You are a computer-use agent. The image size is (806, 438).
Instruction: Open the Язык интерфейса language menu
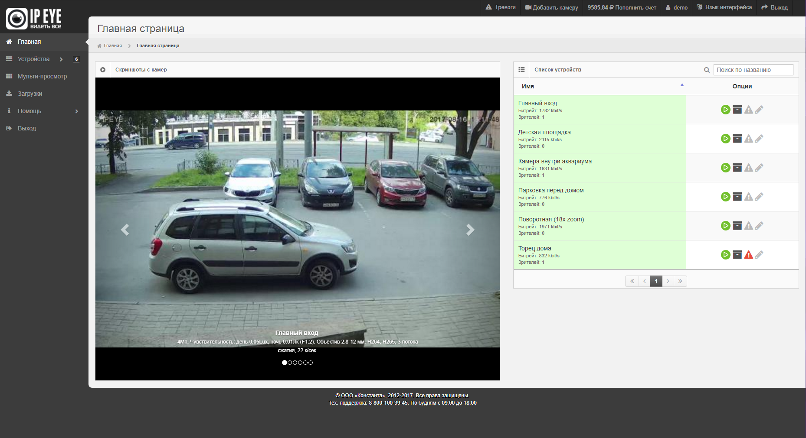pos(724,7)
